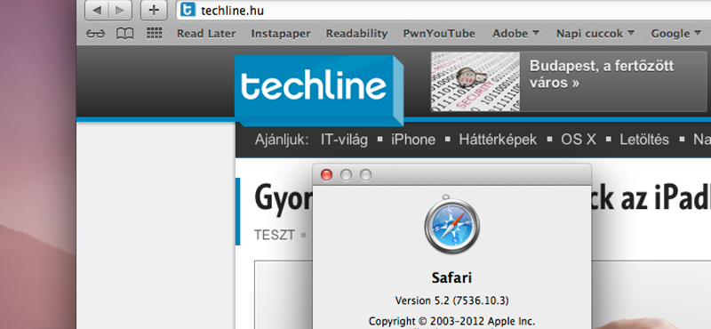This screenshot has height=329, width=711.
Task: Open the Letöltés section
Action: 643,140
